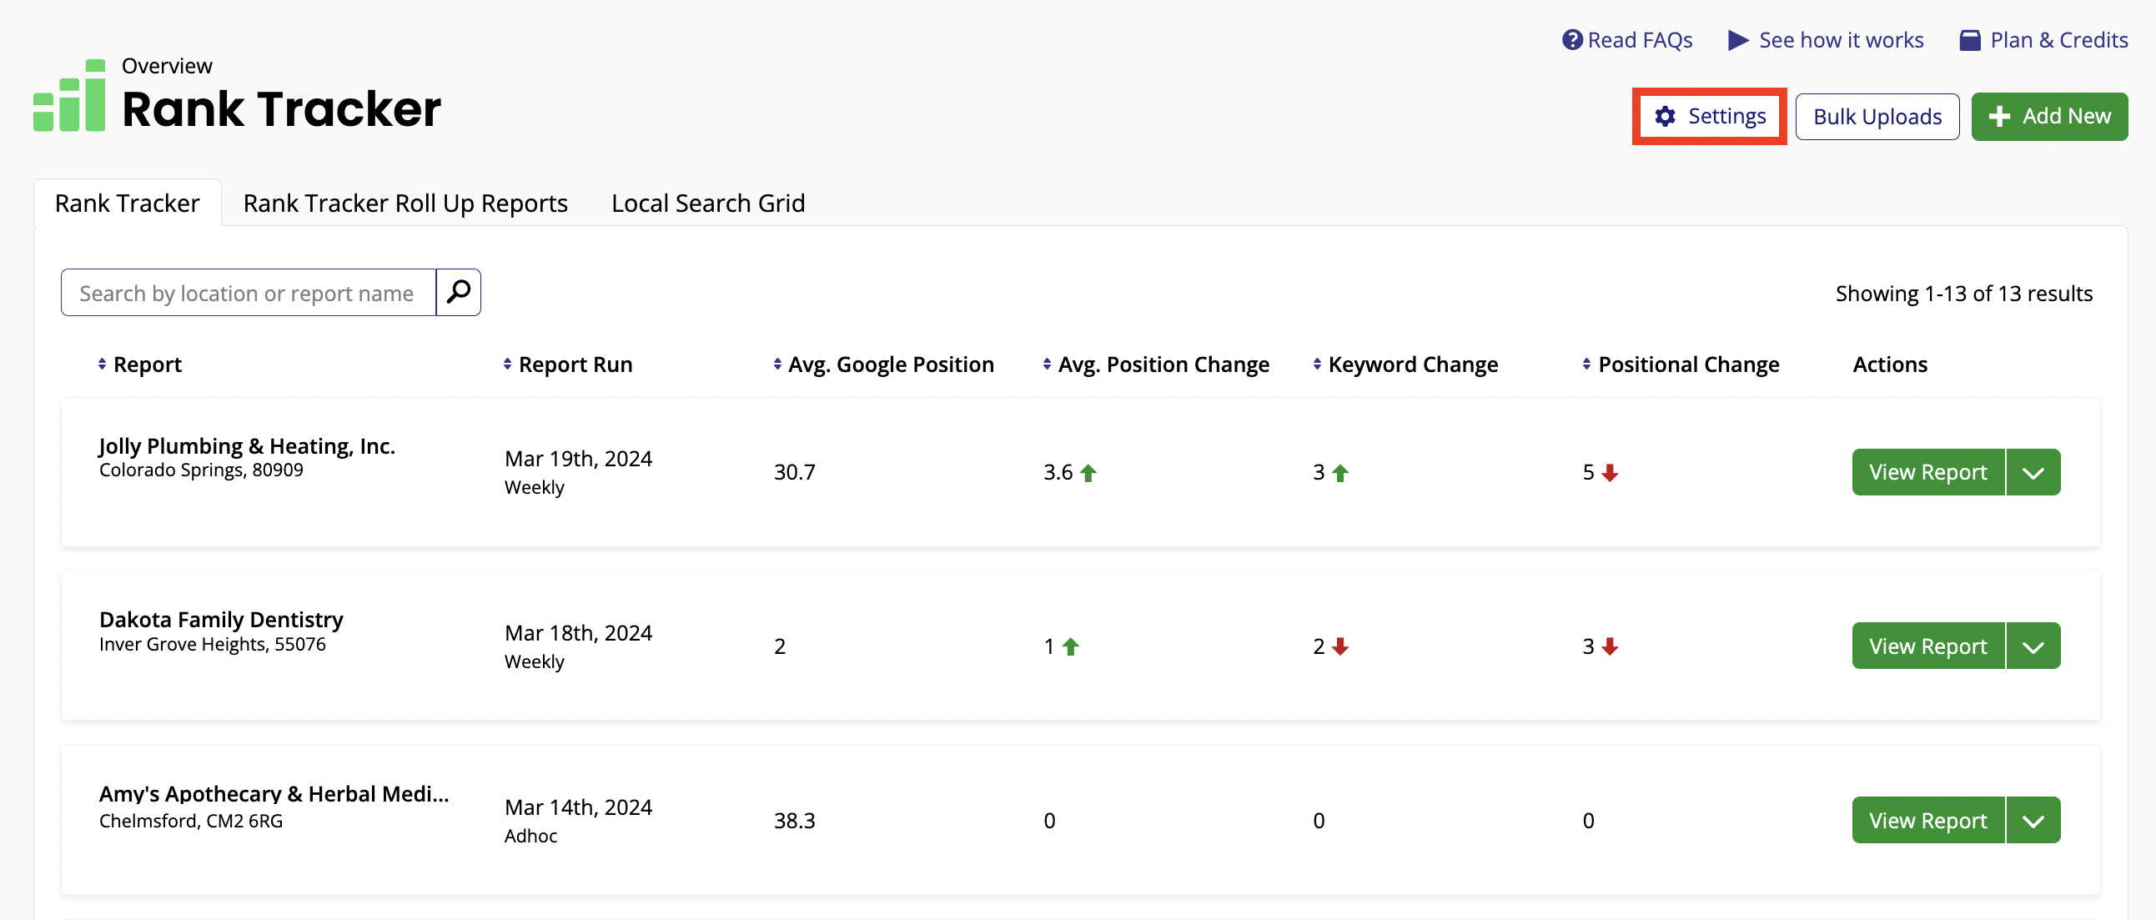
Task: Click sort arrows for Avg. Position Change
Action: point(1047,364)
